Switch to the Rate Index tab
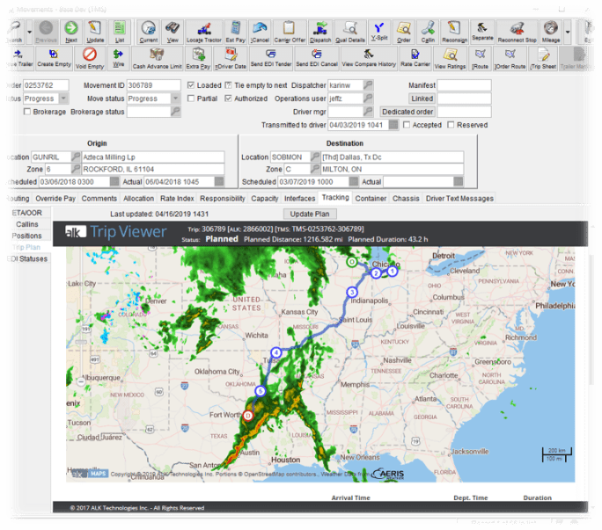Image resolution: width=602 pixels, height=530 pixels. pyautogui.click(x=177, y=199)
